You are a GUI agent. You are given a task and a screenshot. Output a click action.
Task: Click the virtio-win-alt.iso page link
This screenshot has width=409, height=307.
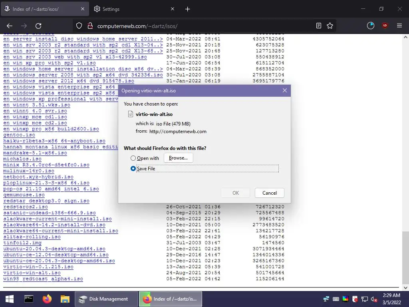click(32, 273)
